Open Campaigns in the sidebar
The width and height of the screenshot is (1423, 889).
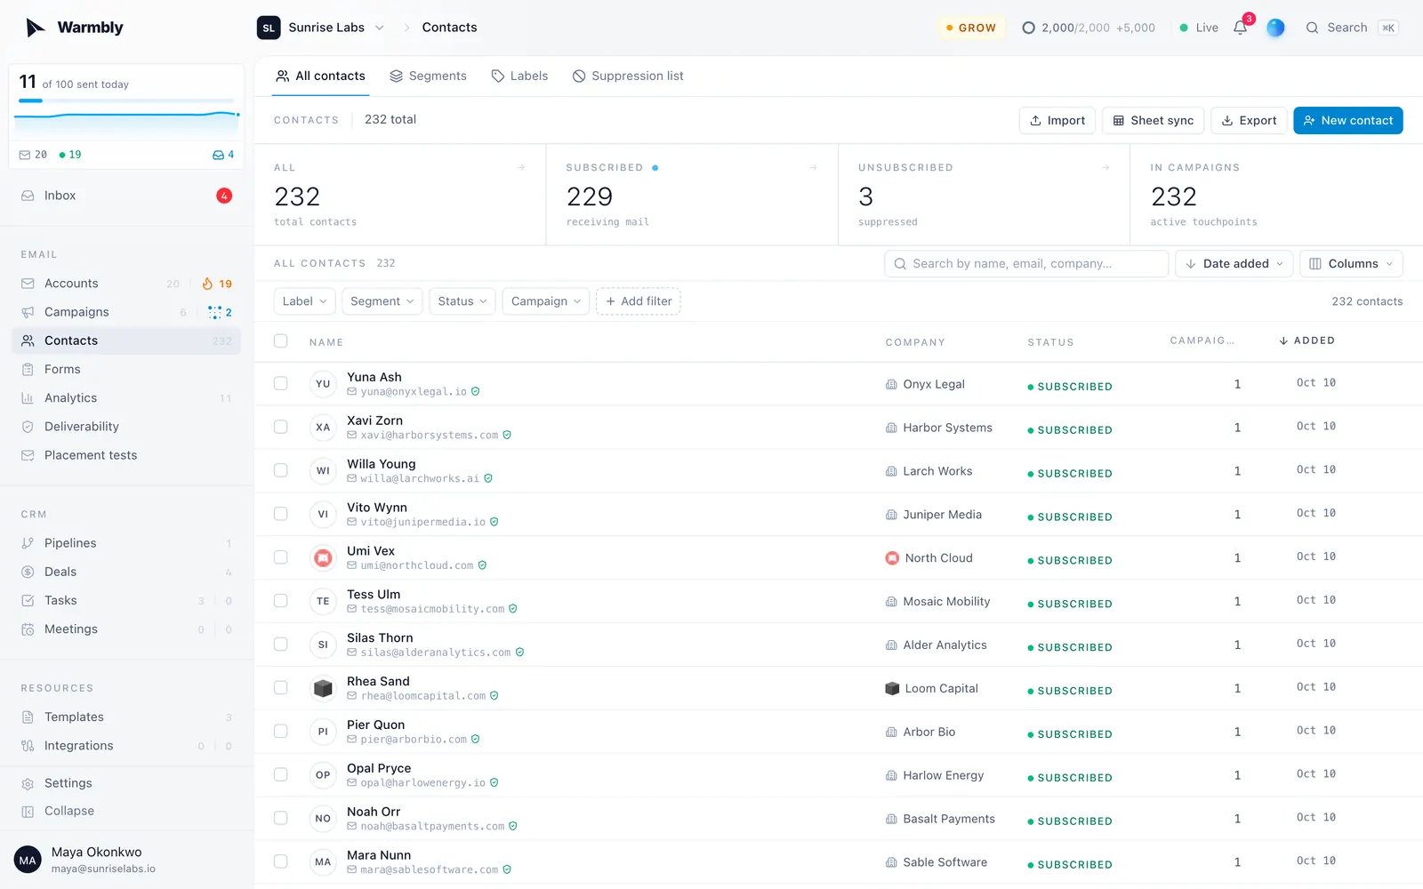[x=125, y=312]
